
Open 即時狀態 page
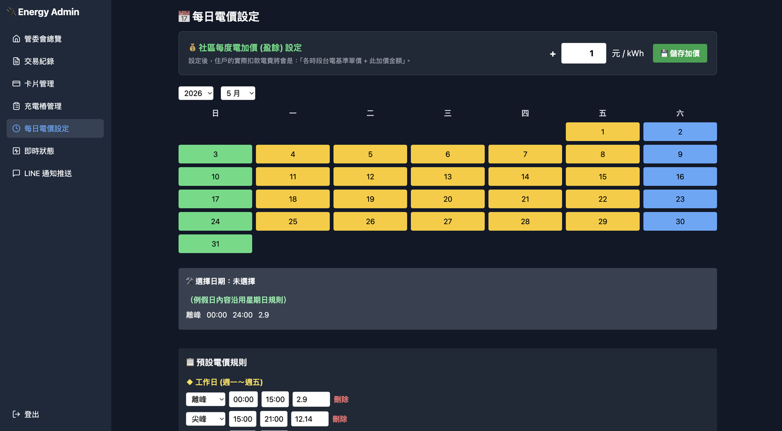[55, 151]
